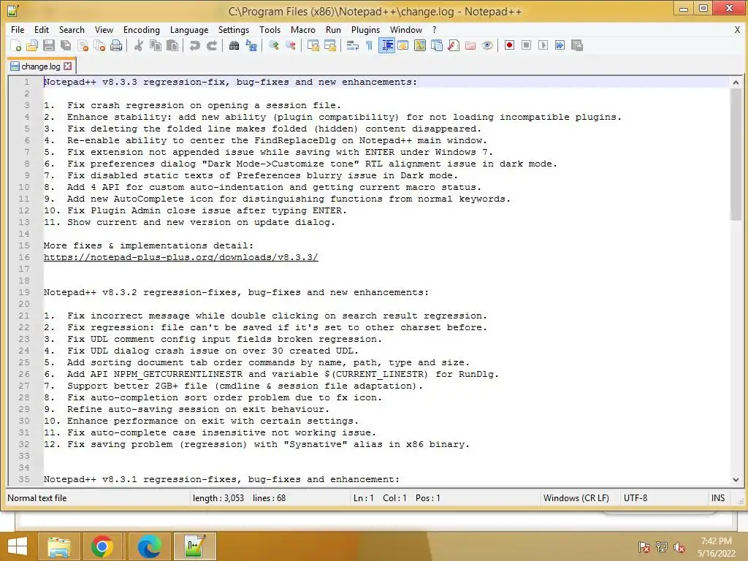Open the Plugins menu
Viewport: 748px width, 561px height.
click(365, 29)
